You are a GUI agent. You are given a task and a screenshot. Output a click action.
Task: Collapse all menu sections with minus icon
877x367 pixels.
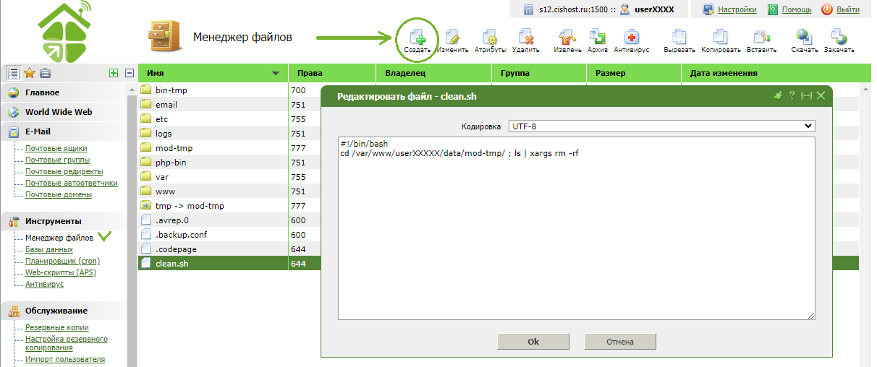click(130, 73)
